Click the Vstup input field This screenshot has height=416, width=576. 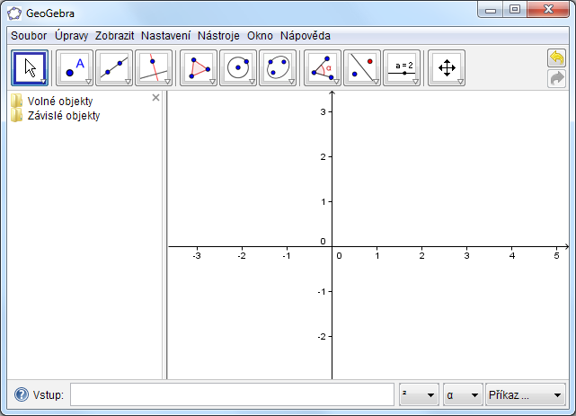(232, 394)
